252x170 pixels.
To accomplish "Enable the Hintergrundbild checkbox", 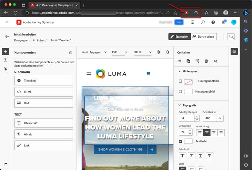I will (180, 92).
